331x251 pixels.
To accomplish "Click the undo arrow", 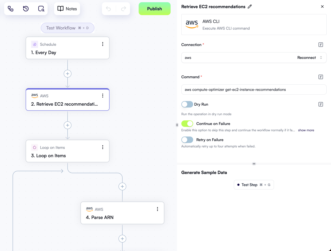I will [x=108, y=9].
